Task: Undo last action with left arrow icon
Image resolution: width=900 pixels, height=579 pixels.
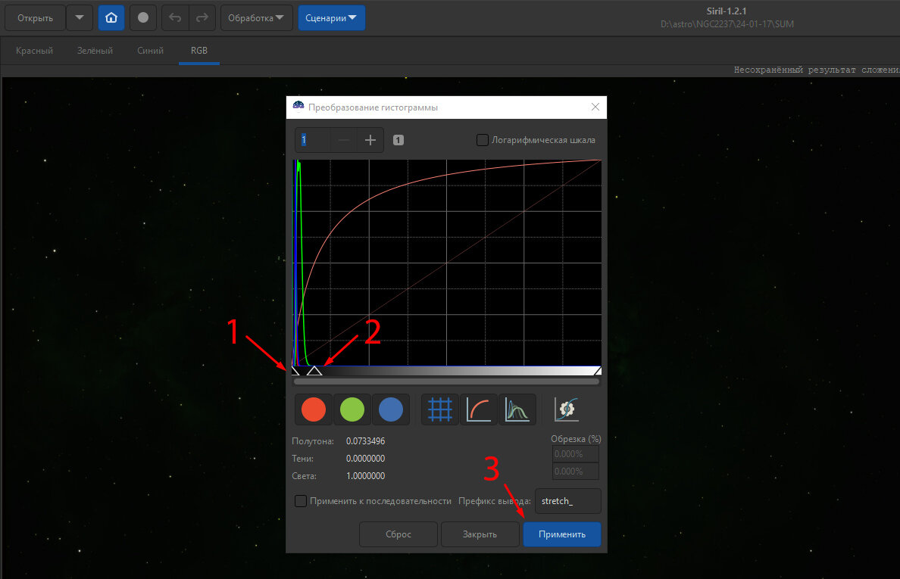Action: (175, 17)
